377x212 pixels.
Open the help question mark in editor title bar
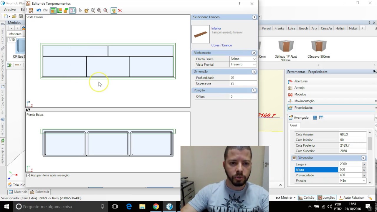tap(239, 4)
